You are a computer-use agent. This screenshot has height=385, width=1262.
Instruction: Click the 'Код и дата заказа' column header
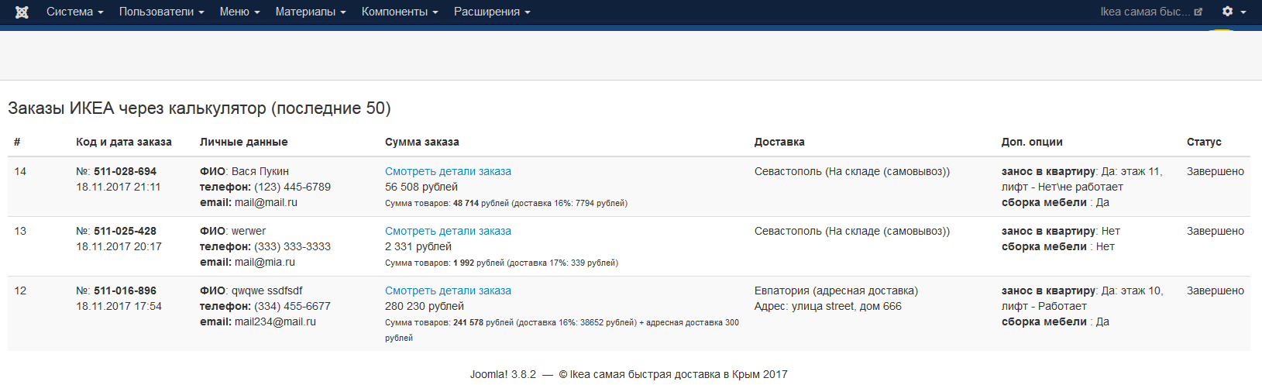click(x=124, y=142)
